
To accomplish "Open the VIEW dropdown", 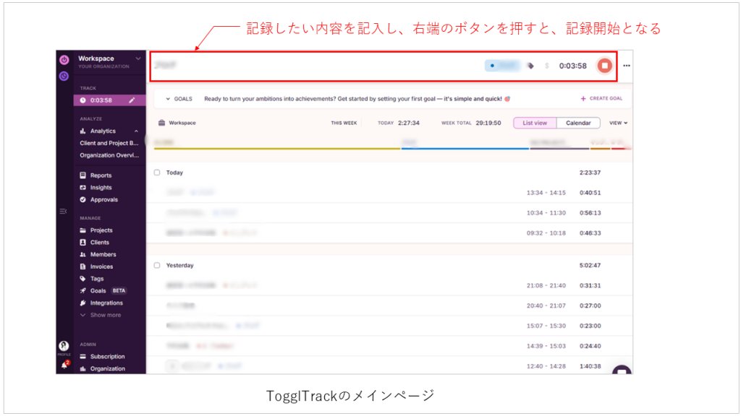I will [x=618, y=123].
